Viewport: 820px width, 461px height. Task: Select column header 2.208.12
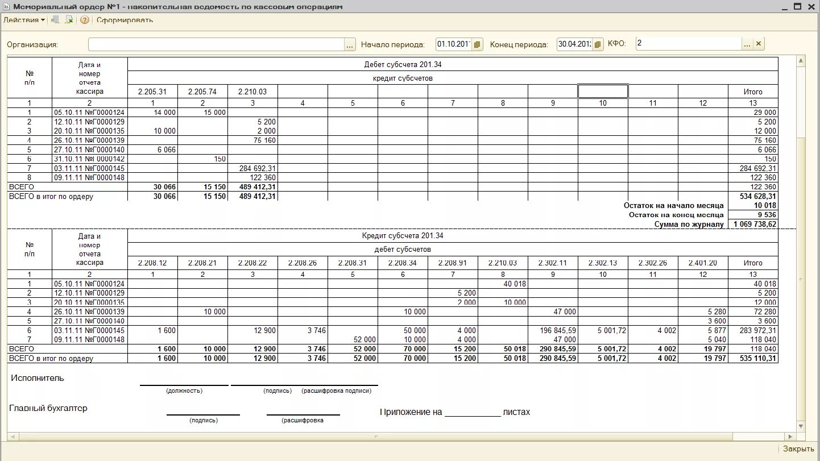(152, 263)
